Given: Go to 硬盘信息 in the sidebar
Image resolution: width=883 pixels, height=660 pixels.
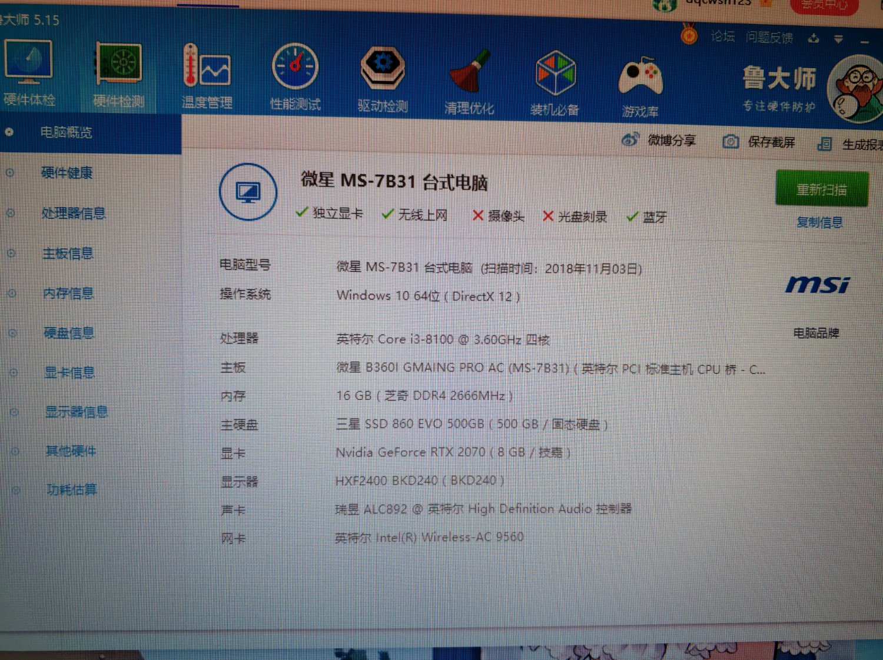Looking at the screenshot, I should pos(69,333).
